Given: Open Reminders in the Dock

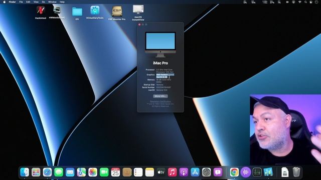Looking at the screenshot, I should click(x=138, y=172).
